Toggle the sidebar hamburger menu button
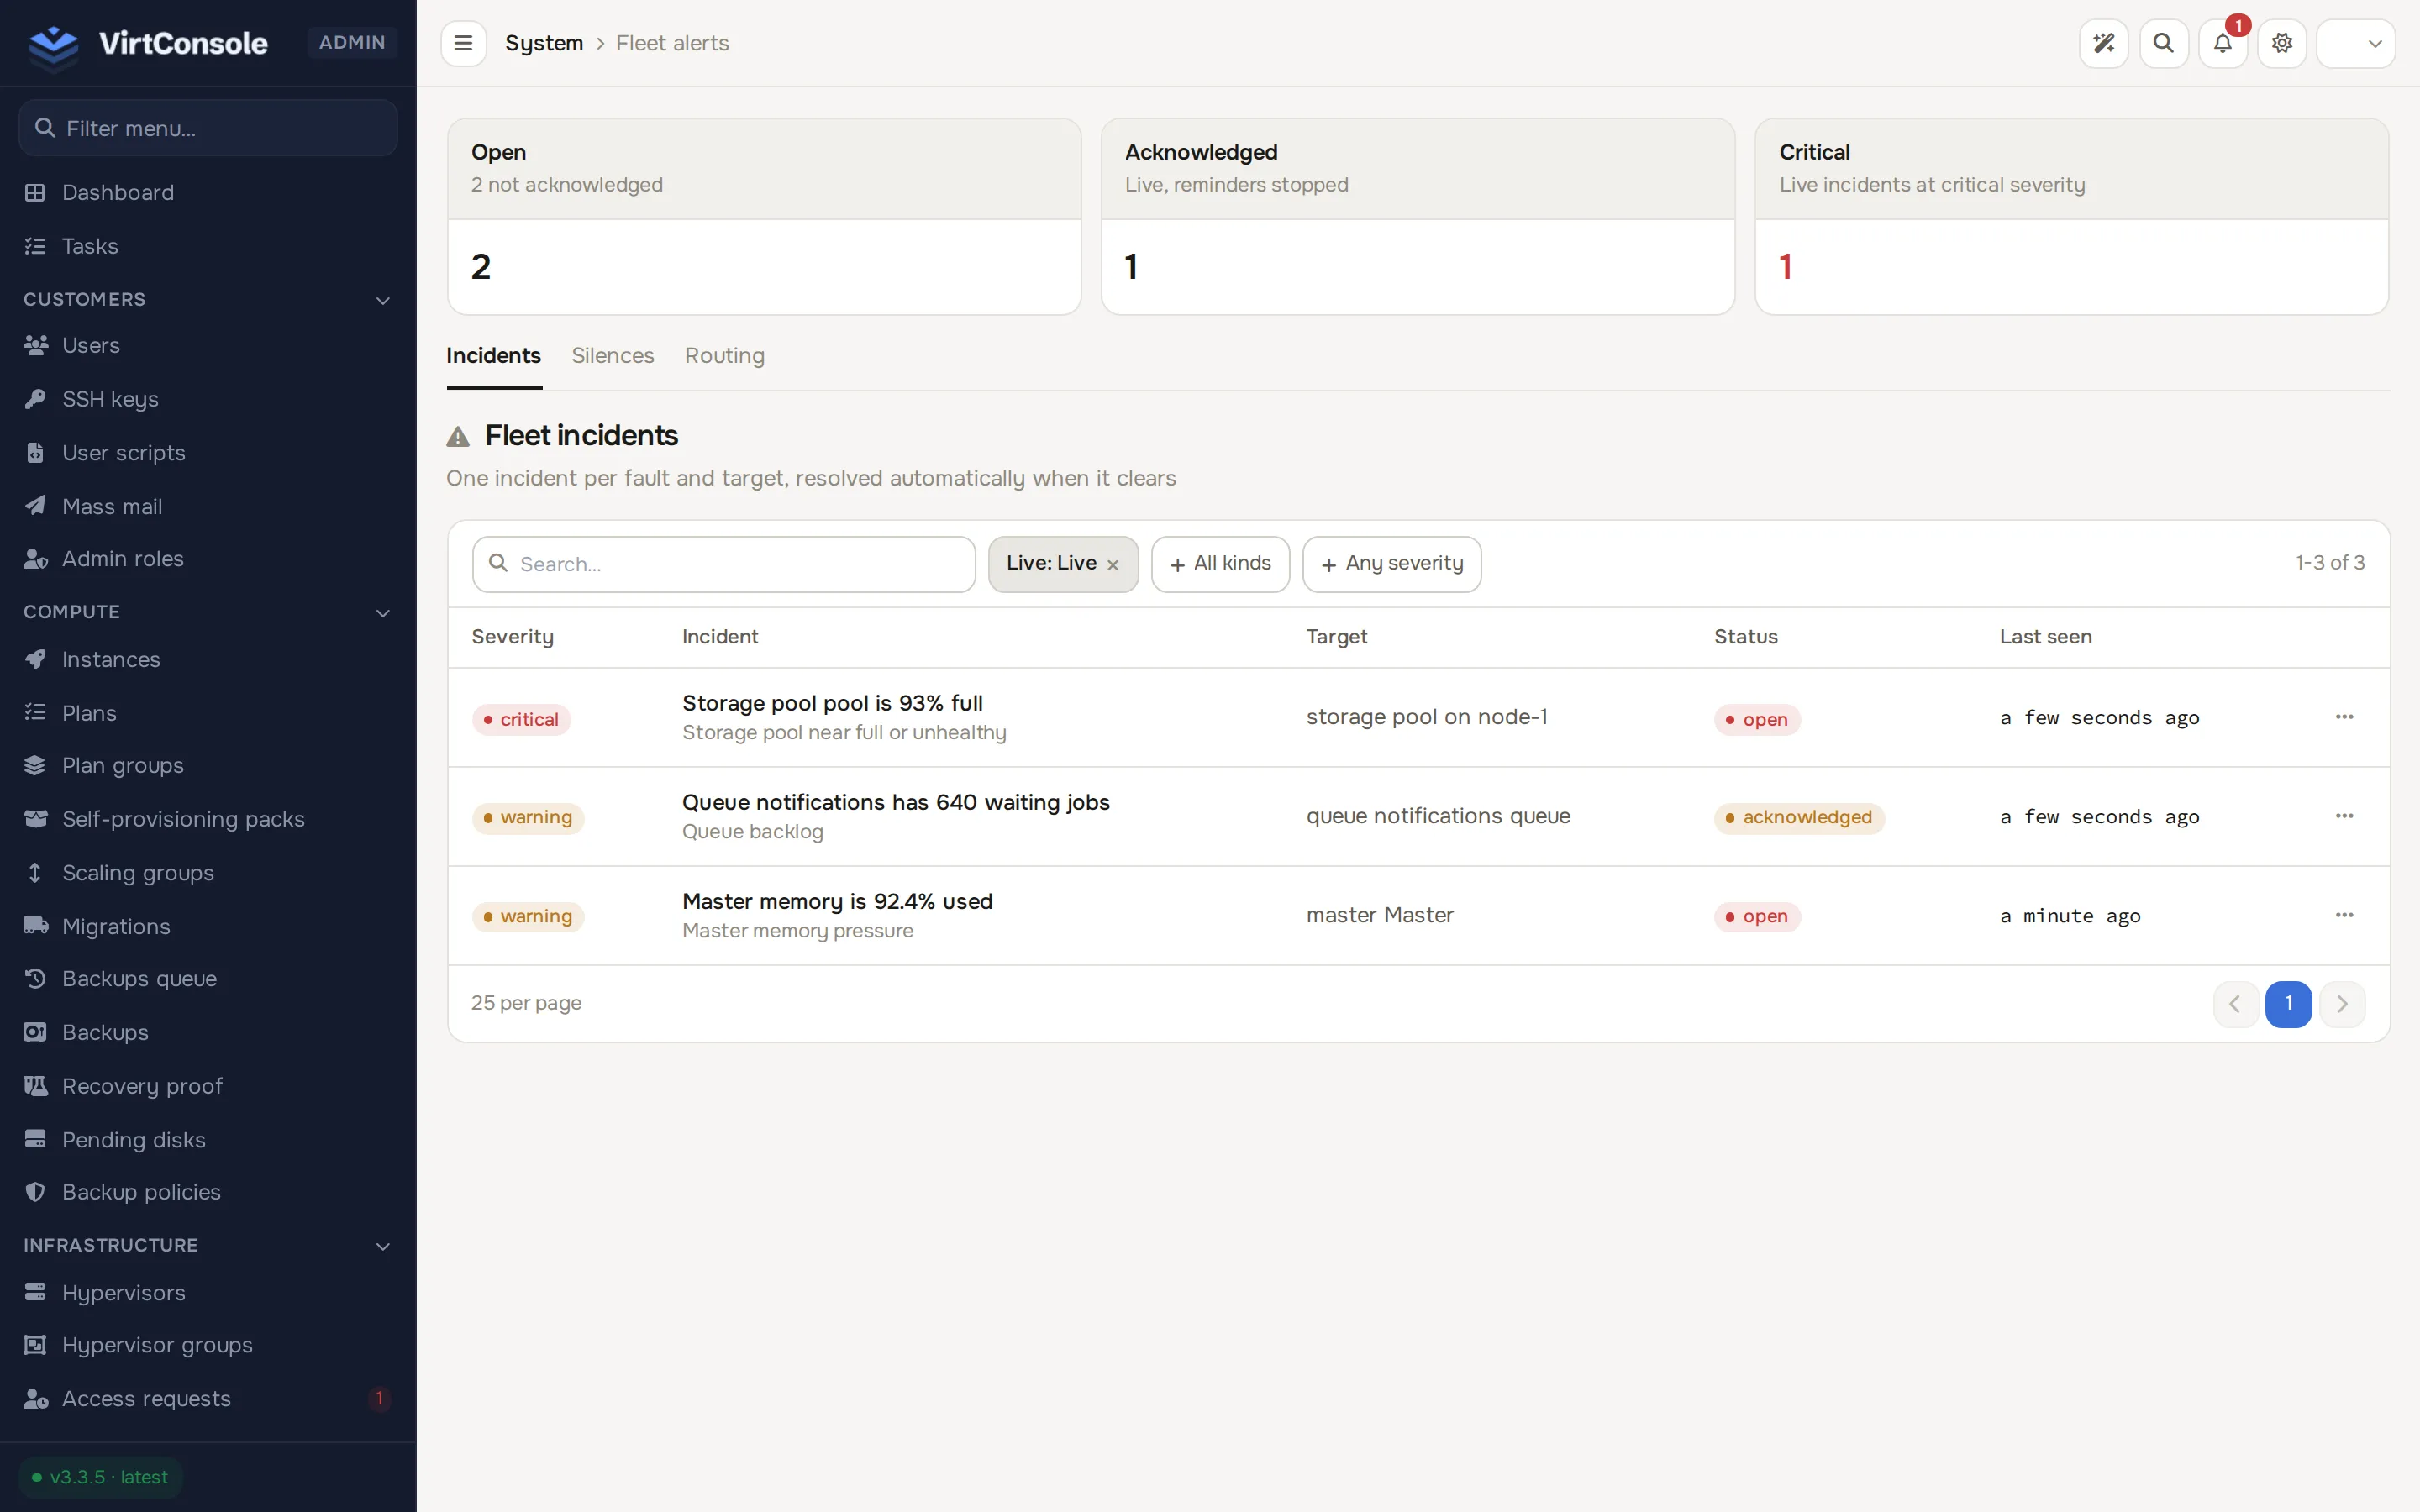Viewport: 2420px width, 1512px height. tap(463, 43)
